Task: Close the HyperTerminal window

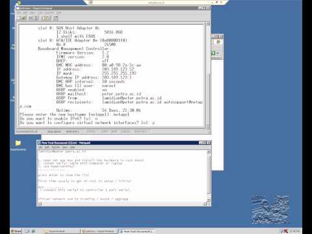Action: tap(208, 8)
